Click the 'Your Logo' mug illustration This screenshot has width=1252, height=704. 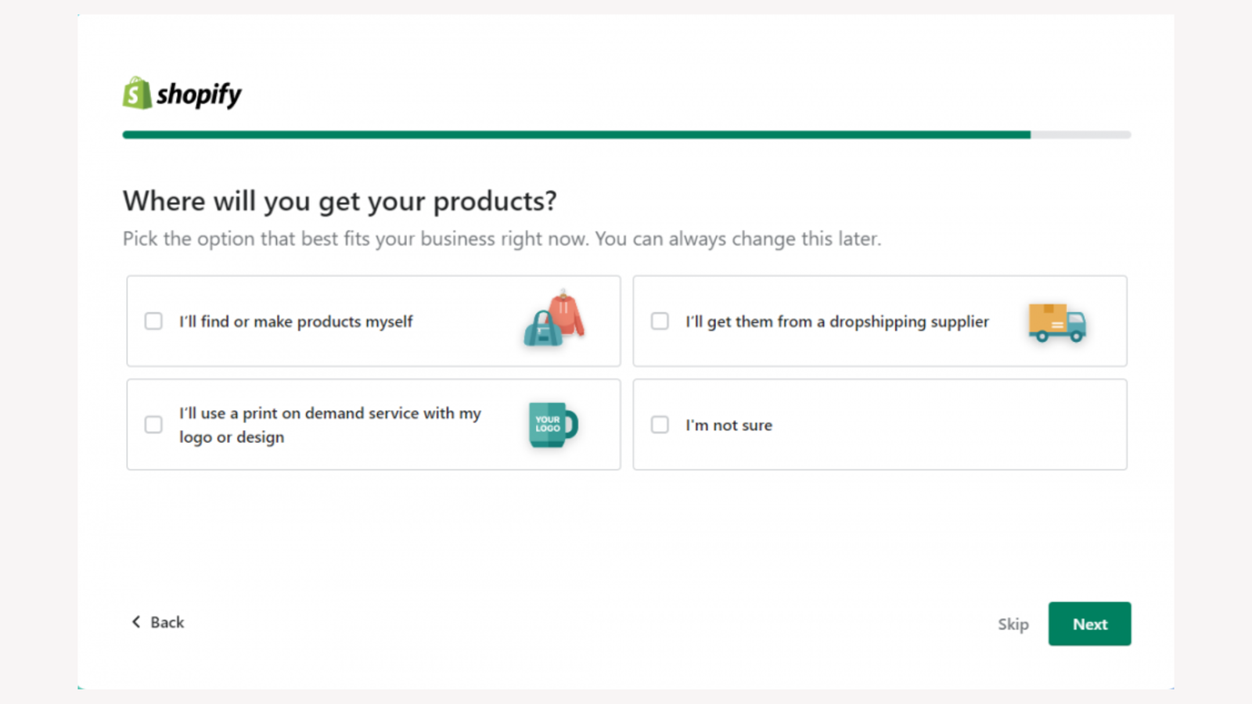[x=552, y=425]
